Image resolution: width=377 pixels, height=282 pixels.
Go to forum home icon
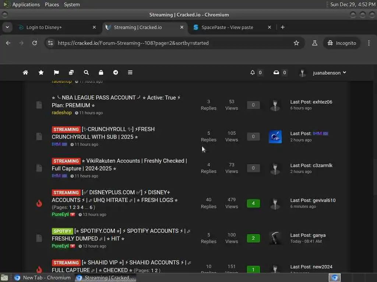pyautogui.click(x=25, y=72)
